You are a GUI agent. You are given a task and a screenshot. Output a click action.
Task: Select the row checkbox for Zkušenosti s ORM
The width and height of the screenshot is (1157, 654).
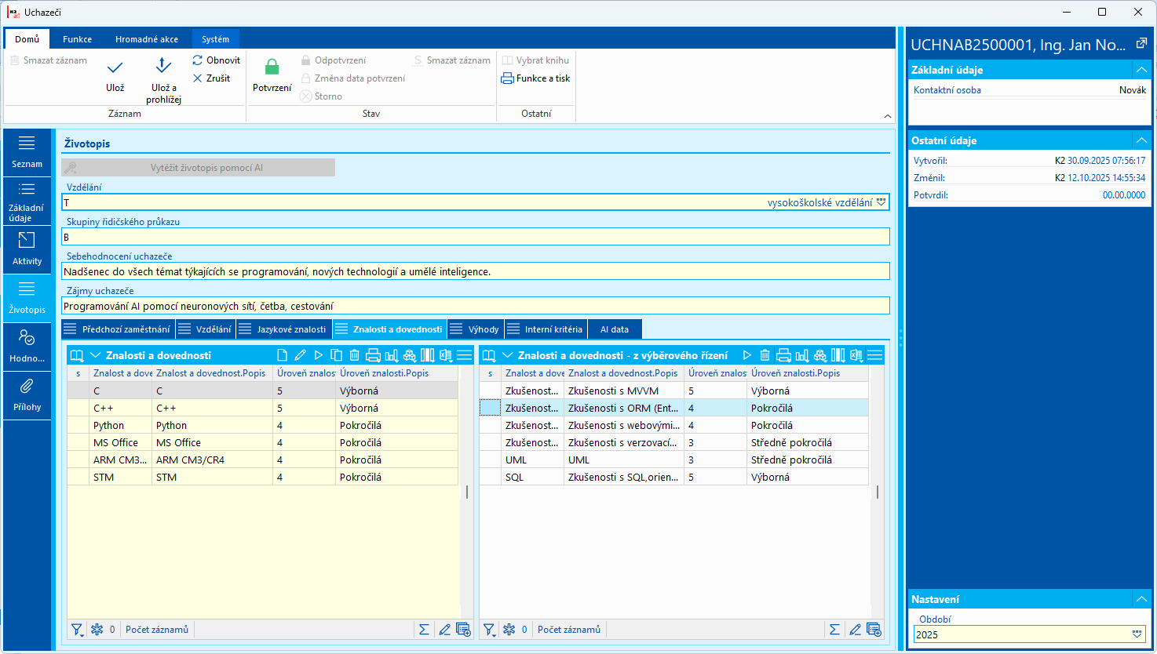tap(490, 408)
